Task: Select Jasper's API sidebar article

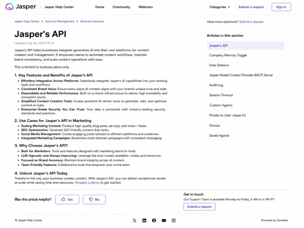Action: click(245, 45)
